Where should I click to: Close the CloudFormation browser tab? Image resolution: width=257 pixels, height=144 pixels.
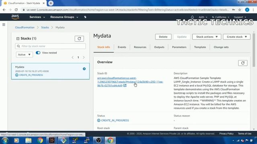(x=44, y=3)
